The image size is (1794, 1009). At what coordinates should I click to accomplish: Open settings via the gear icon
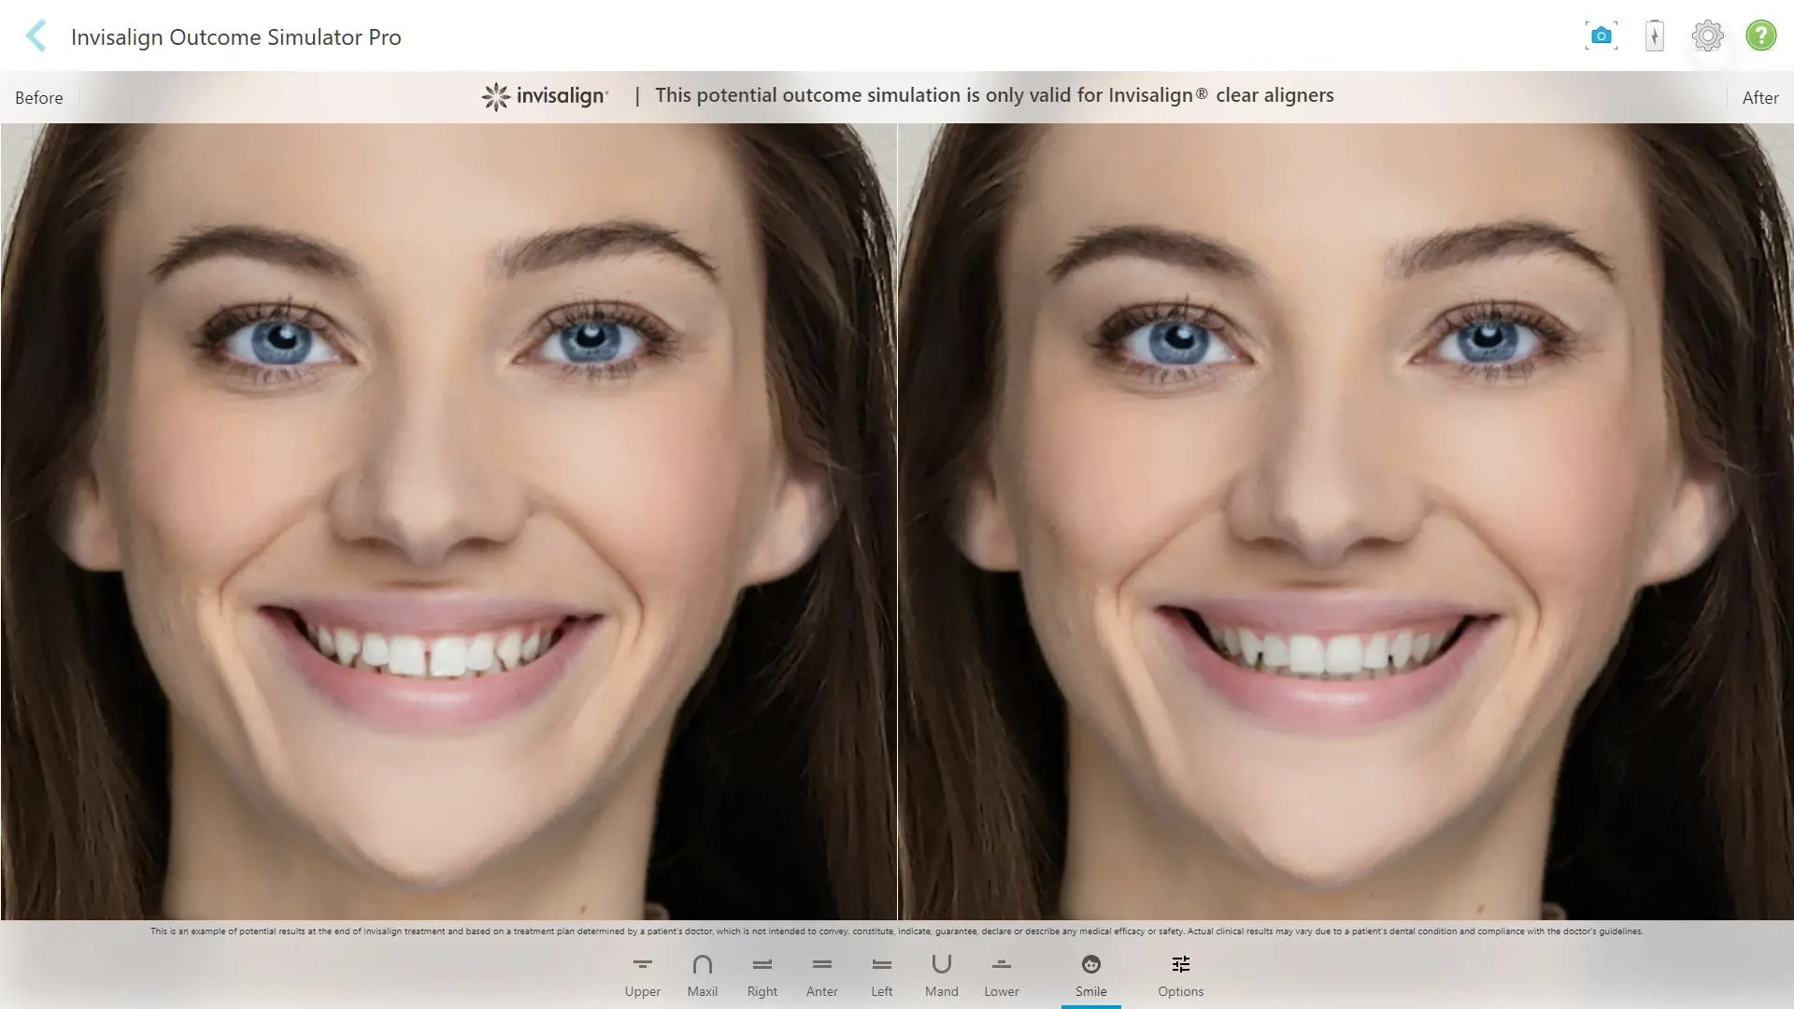tap(1707, 36)
